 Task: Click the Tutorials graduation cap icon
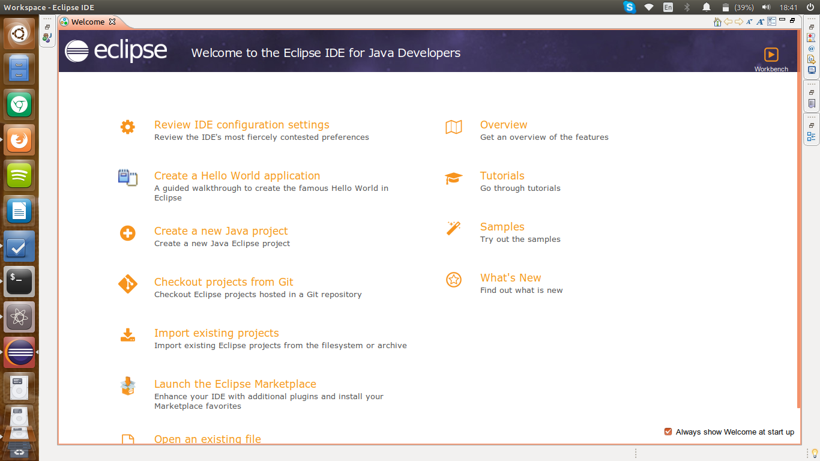tap(454, 178)
